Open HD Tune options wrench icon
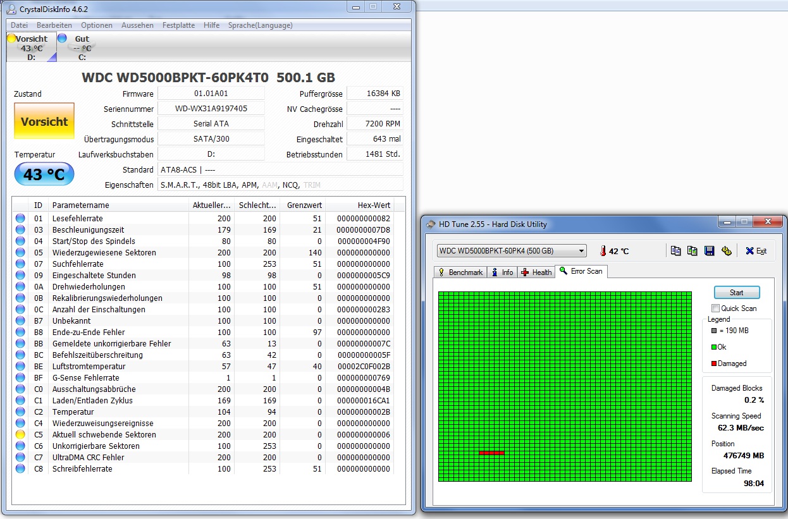Image resolution: width=788 pixels, height=519 pixels. click(727, 251)
